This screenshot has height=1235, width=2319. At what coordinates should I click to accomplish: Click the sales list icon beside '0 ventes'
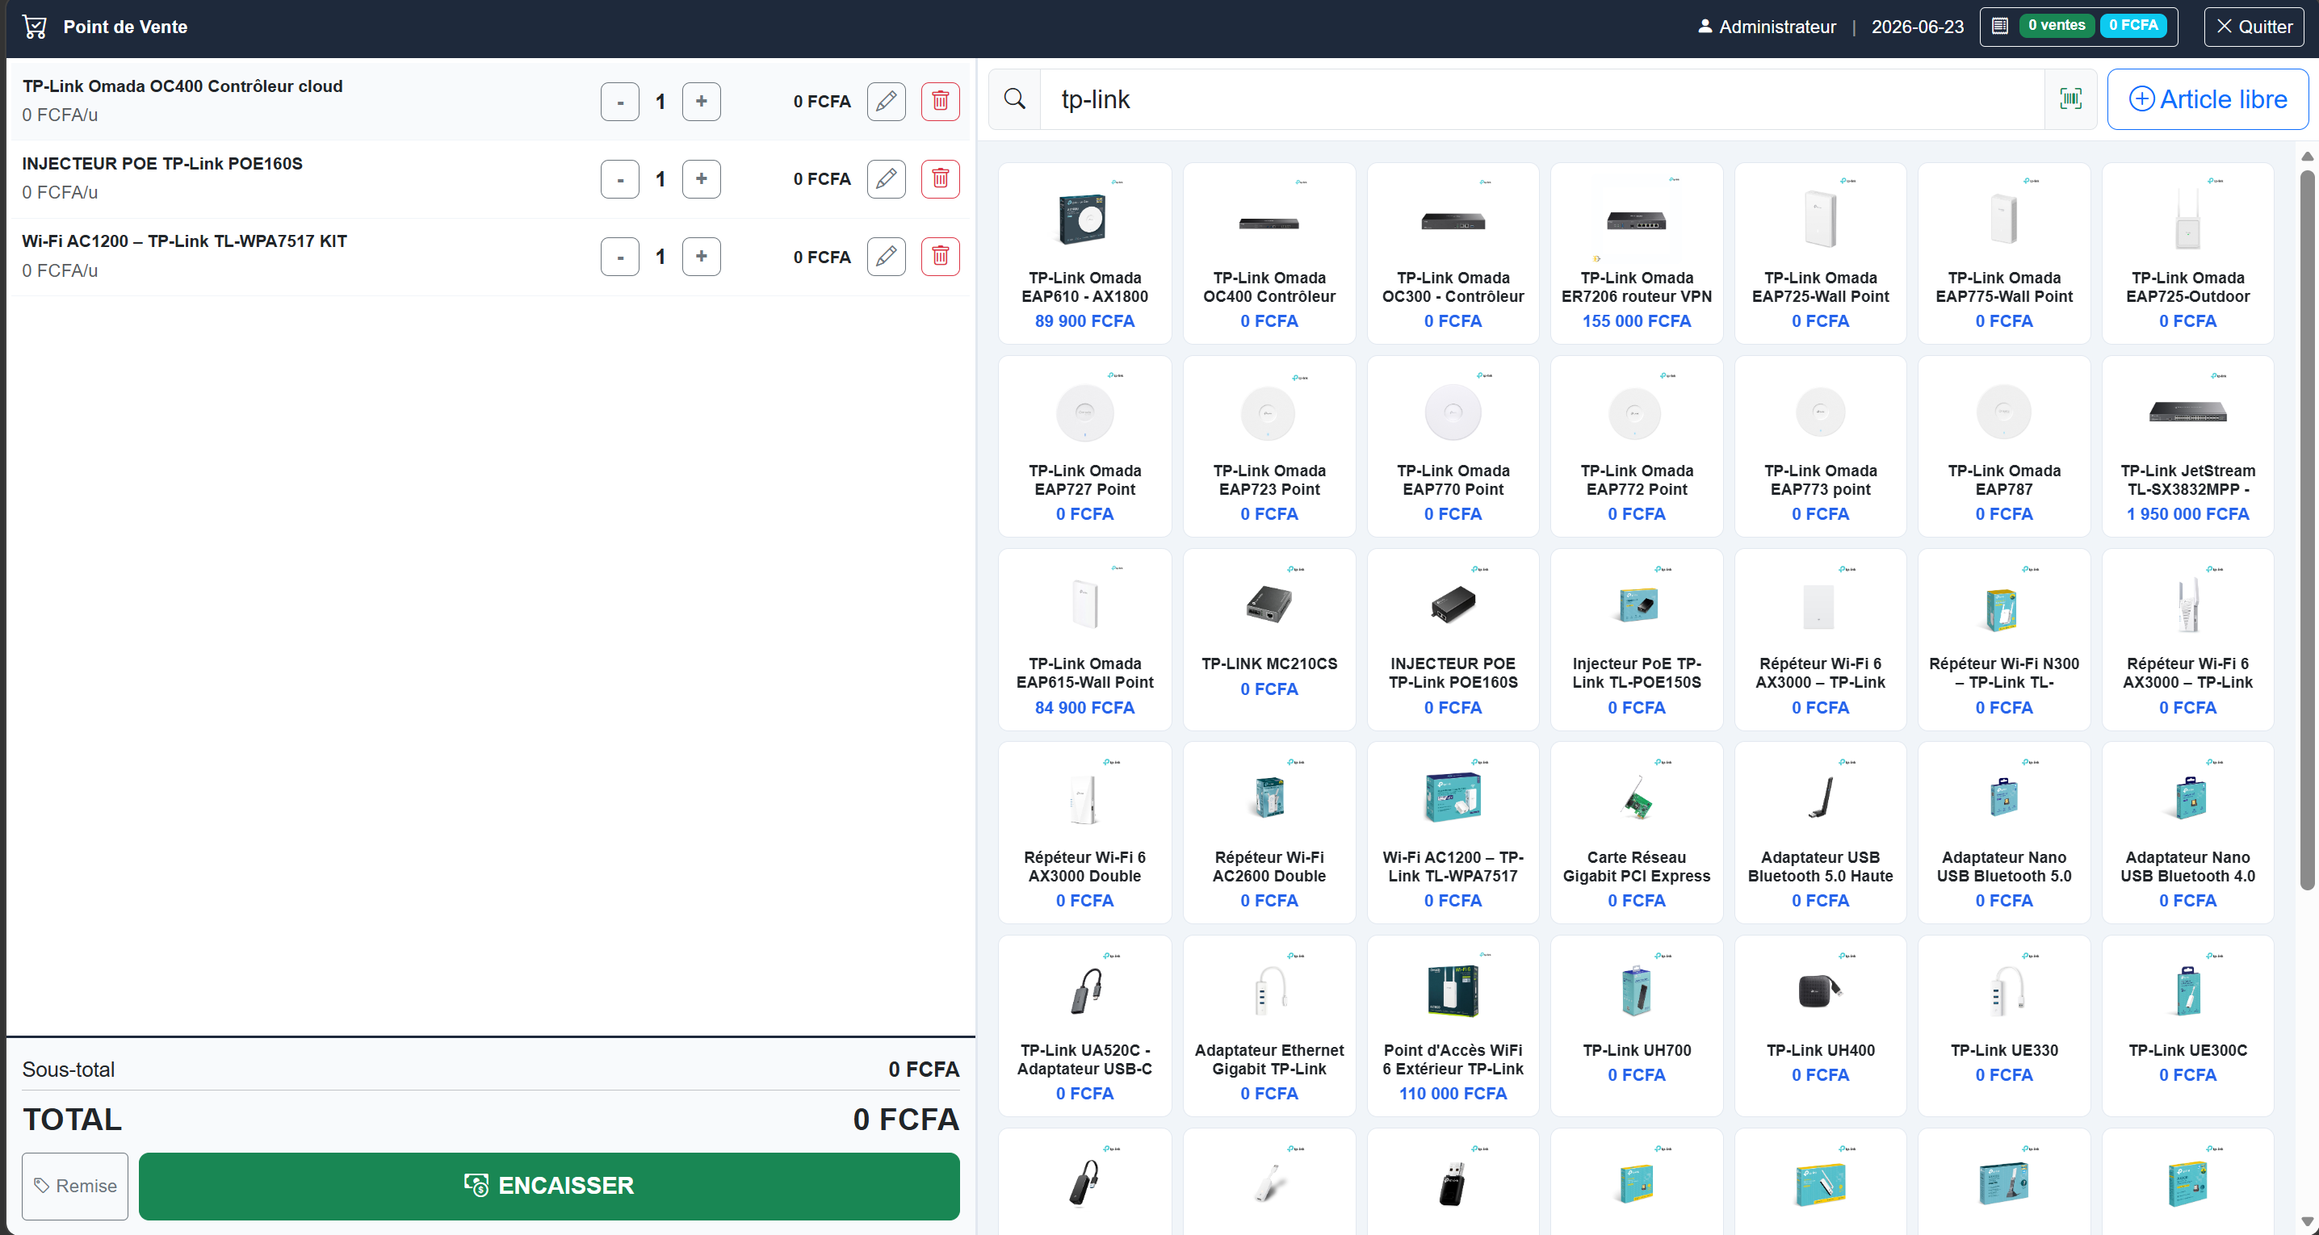[1999, 26]
